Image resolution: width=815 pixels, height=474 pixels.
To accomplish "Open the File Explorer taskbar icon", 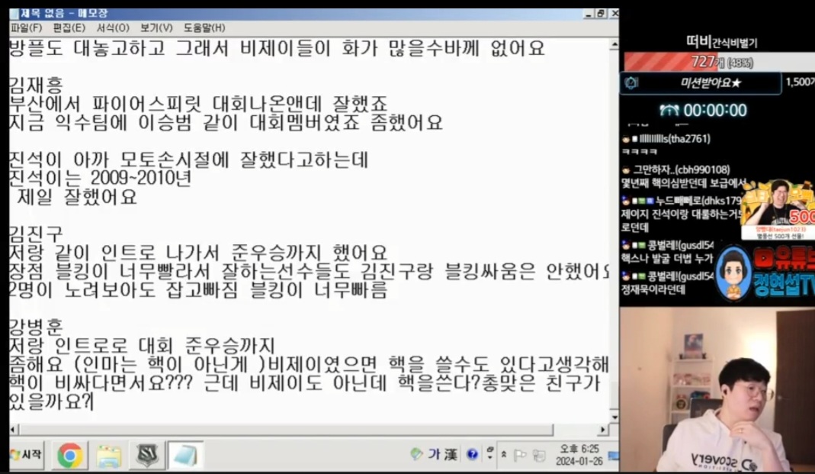I will tap(109, 456).
